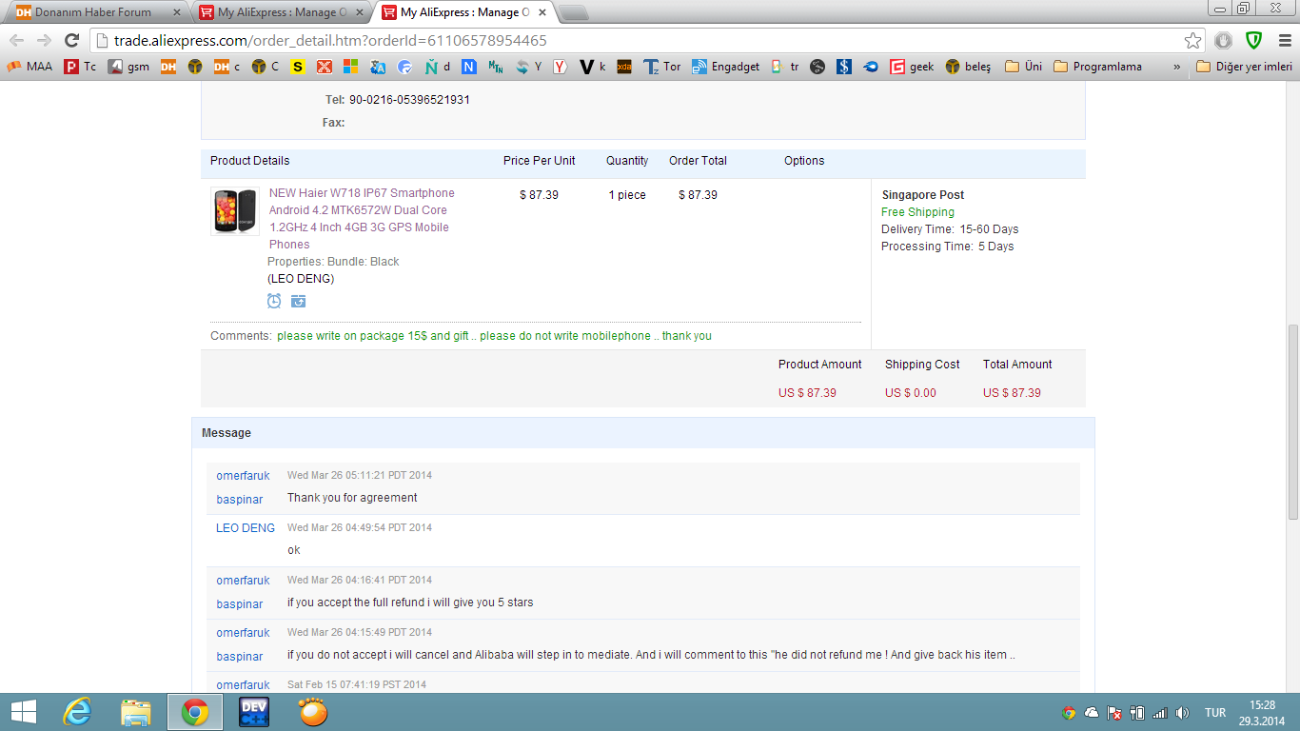The image size is (1300, 731).
Task: Open the Windows logo bookmark icon
Action: pyautogui.click(x=351, y=67)
